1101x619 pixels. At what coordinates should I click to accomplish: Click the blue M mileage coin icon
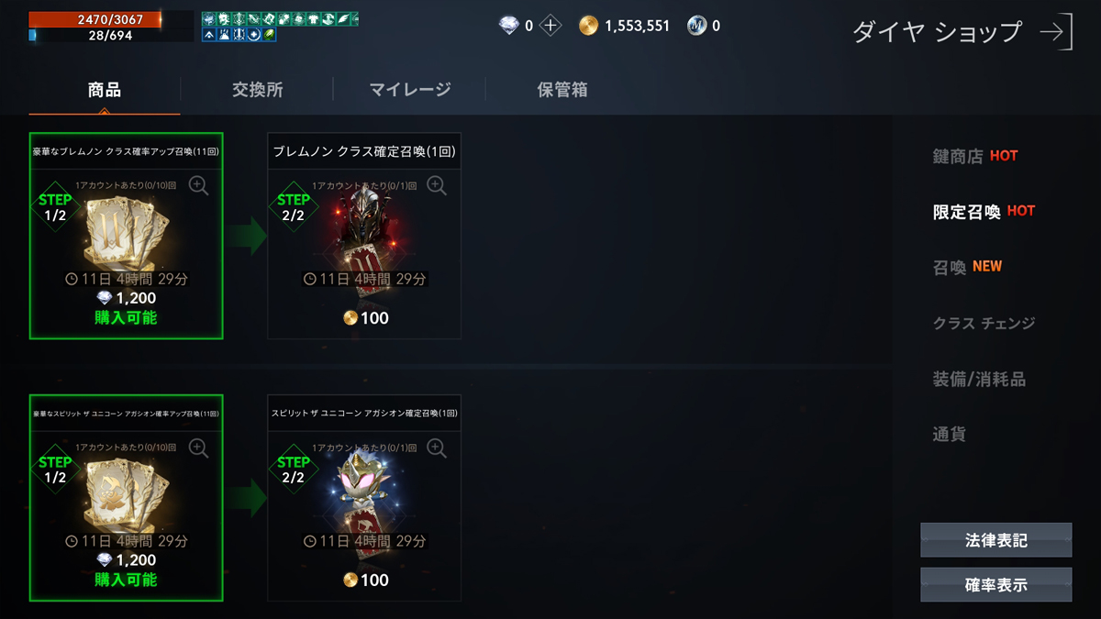tap(696, 26)
